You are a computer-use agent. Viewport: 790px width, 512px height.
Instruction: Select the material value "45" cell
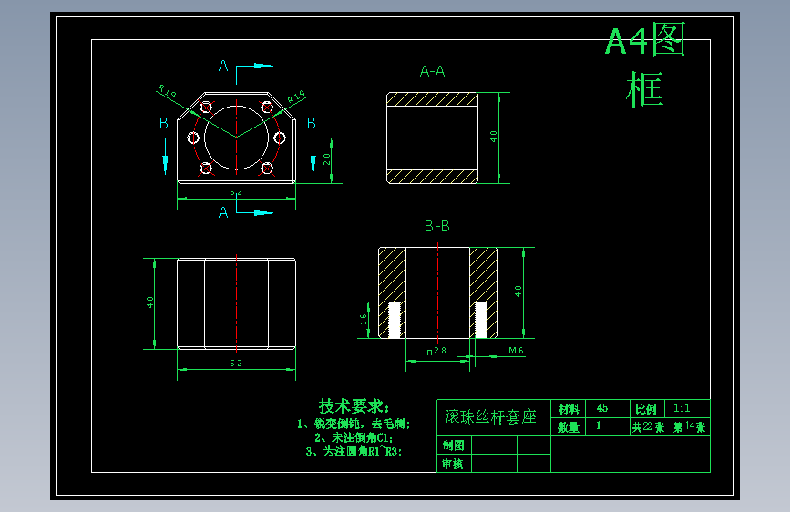pos(608,409)
